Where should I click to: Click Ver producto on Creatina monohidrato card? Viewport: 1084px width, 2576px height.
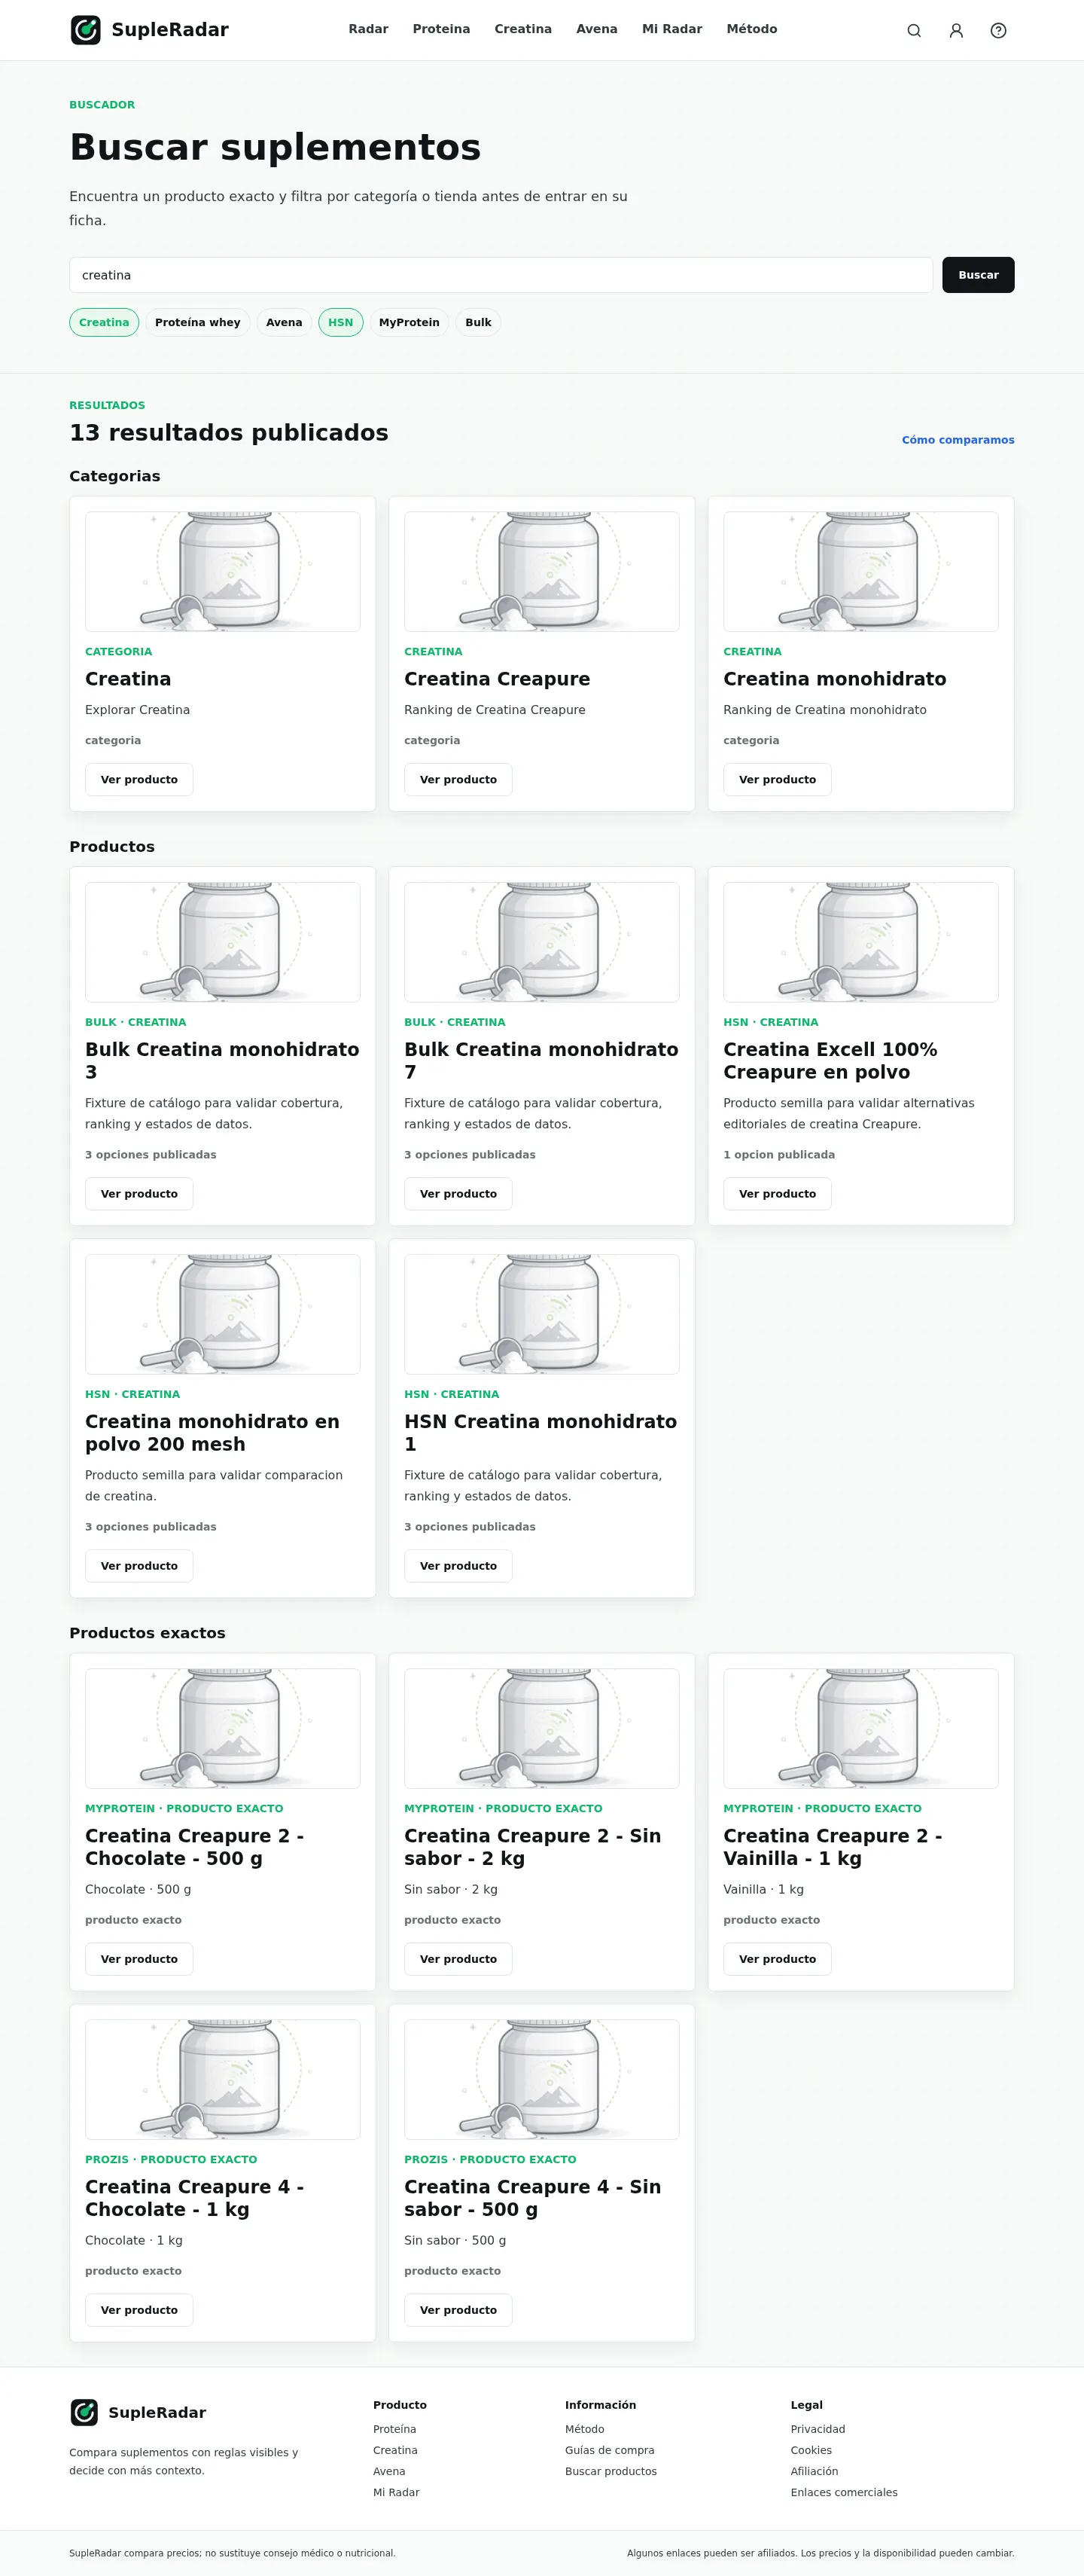click(x=778, y=779)
